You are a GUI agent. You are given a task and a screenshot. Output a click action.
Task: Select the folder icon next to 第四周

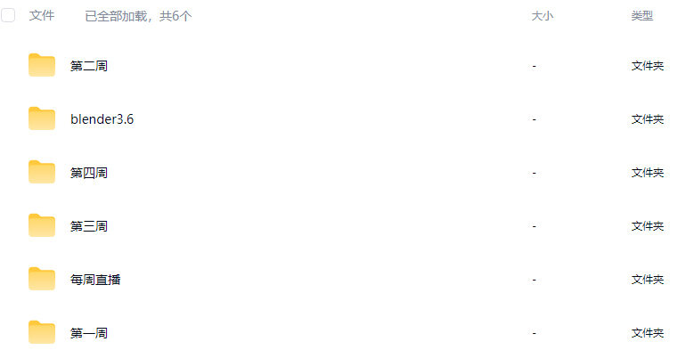pos(42,172)
